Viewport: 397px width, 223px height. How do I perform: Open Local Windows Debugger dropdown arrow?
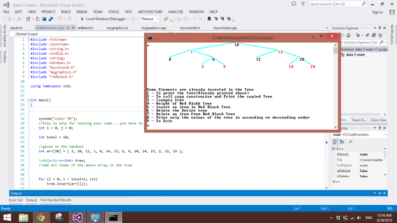coord(128,19)
